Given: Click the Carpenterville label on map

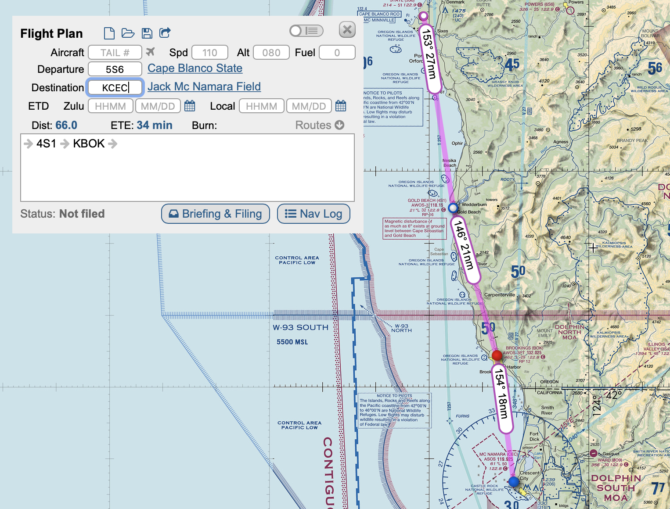Looking at the screenshot, I should (500, 295).
